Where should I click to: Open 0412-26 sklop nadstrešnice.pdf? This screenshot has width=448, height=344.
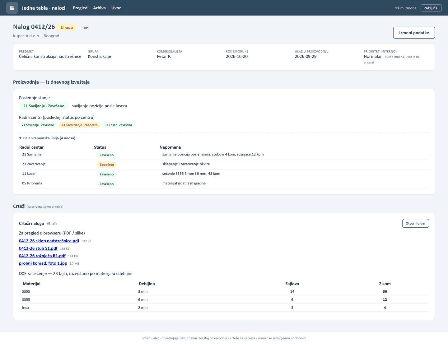click(x=49, y=241)
